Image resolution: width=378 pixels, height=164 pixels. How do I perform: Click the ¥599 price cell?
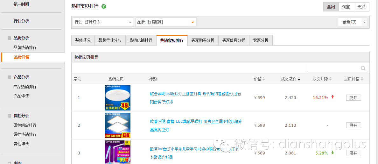pyautogui.click(x=260, y=98)
